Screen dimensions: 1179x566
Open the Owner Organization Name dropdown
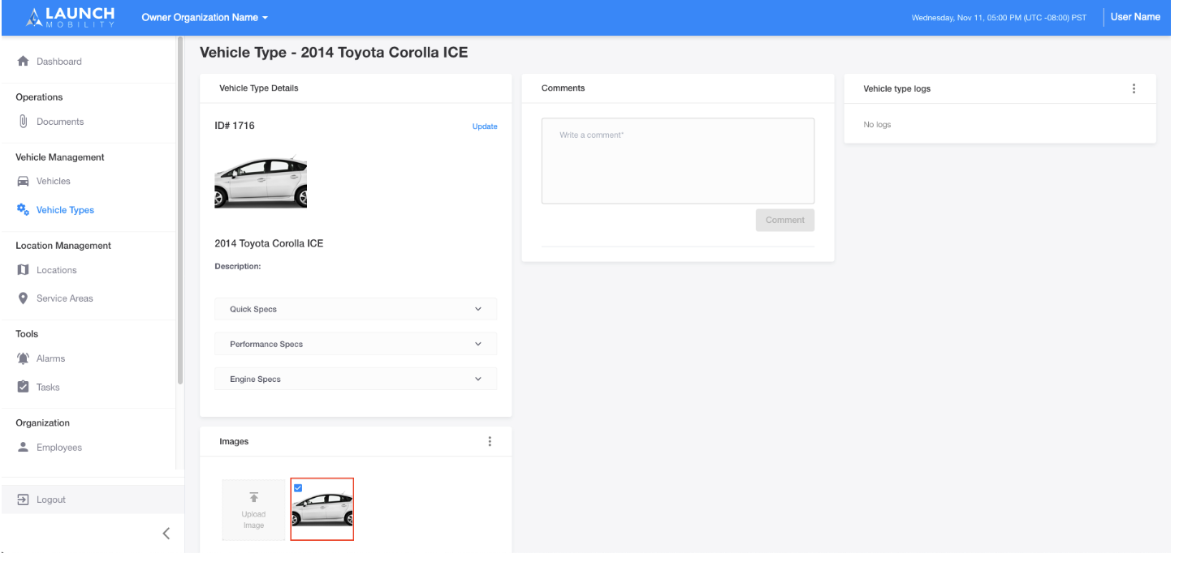[x=205, y=17]
